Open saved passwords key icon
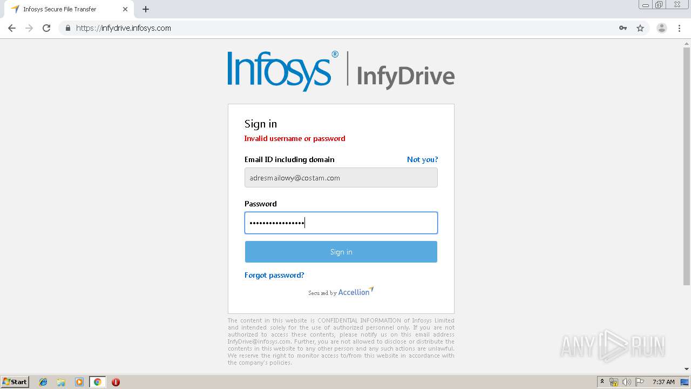The height and width of the screenshot is (389, 691). coord(622,28)
